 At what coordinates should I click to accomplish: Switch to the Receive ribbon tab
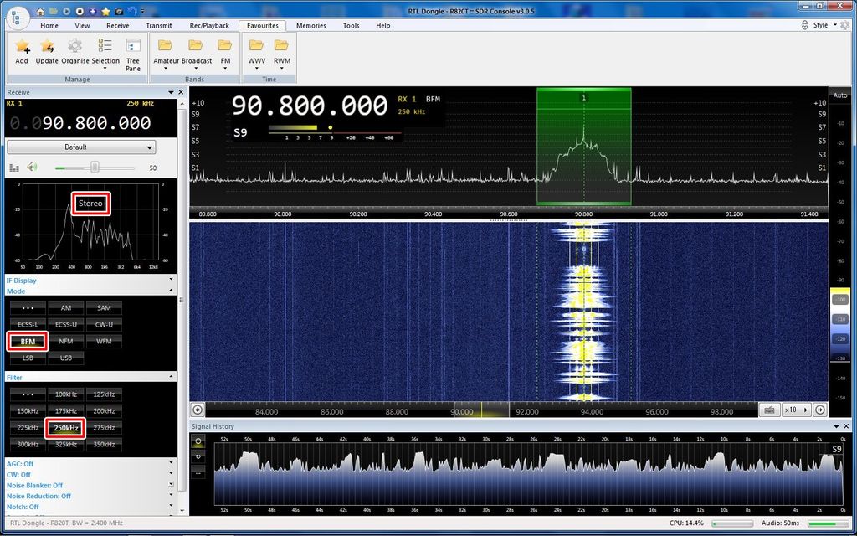click(118, 26)
